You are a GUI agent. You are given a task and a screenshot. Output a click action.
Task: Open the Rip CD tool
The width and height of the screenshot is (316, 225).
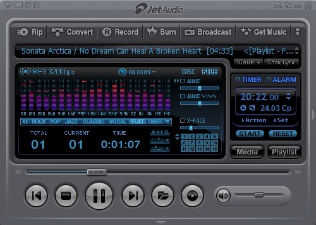tap(30, 32)
